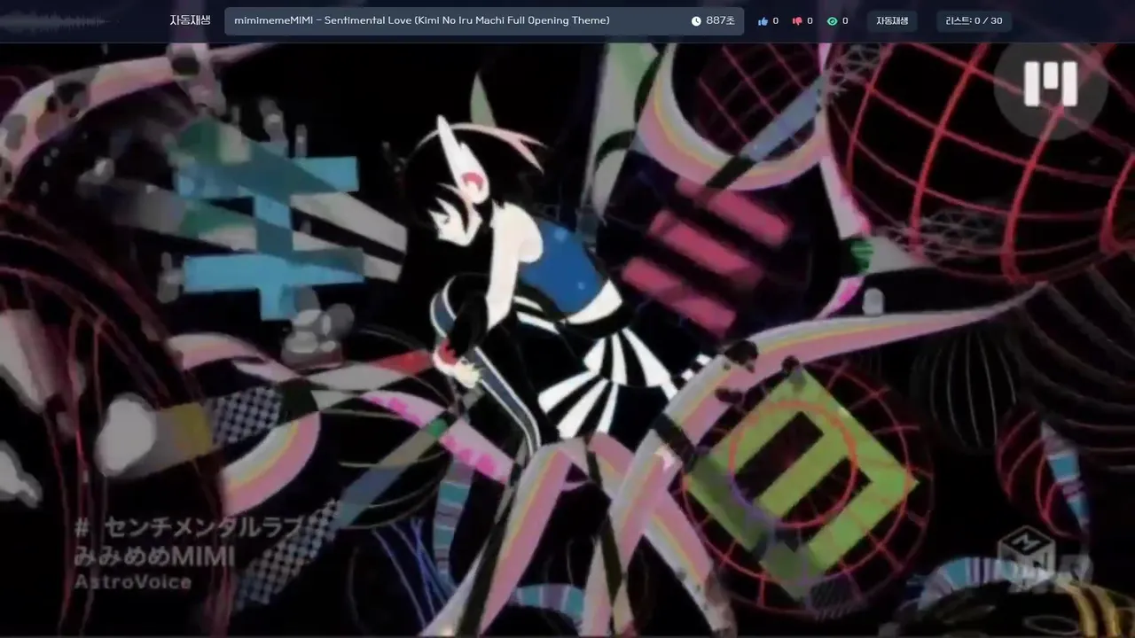Click the 자동재생 button next to the view count
This screenshot has height=638, width=1135.
click(892, 21)
